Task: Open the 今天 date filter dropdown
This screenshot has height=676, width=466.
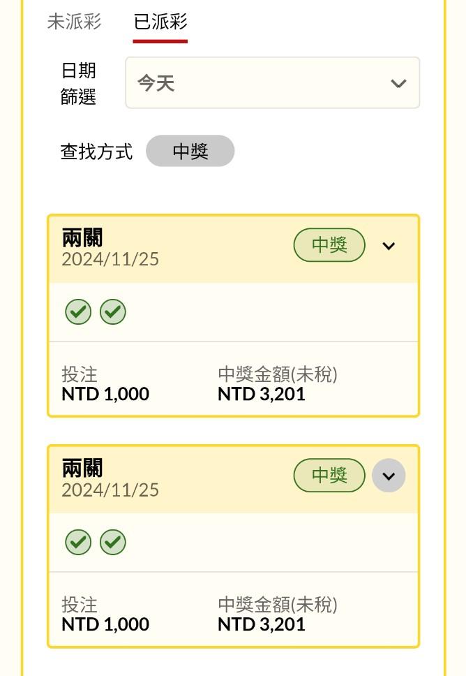Action: (272, 83)
